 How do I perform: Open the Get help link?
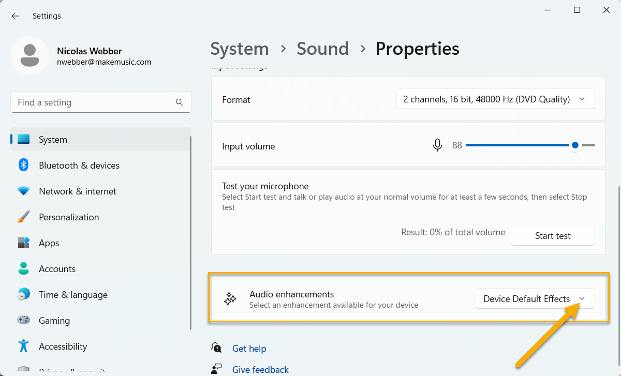[x=249, y=349]
